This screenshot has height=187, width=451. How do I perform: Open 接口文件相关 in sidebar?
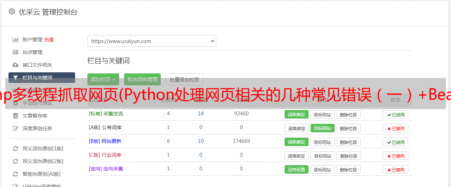pos(37,65)
